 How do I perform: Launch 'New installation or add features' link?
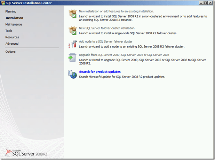pos(111,11)
